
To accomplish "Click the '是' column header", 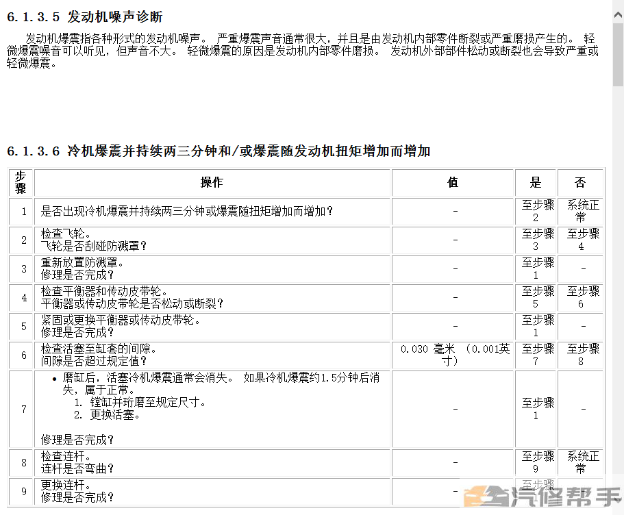I will [x=535, y=183].
